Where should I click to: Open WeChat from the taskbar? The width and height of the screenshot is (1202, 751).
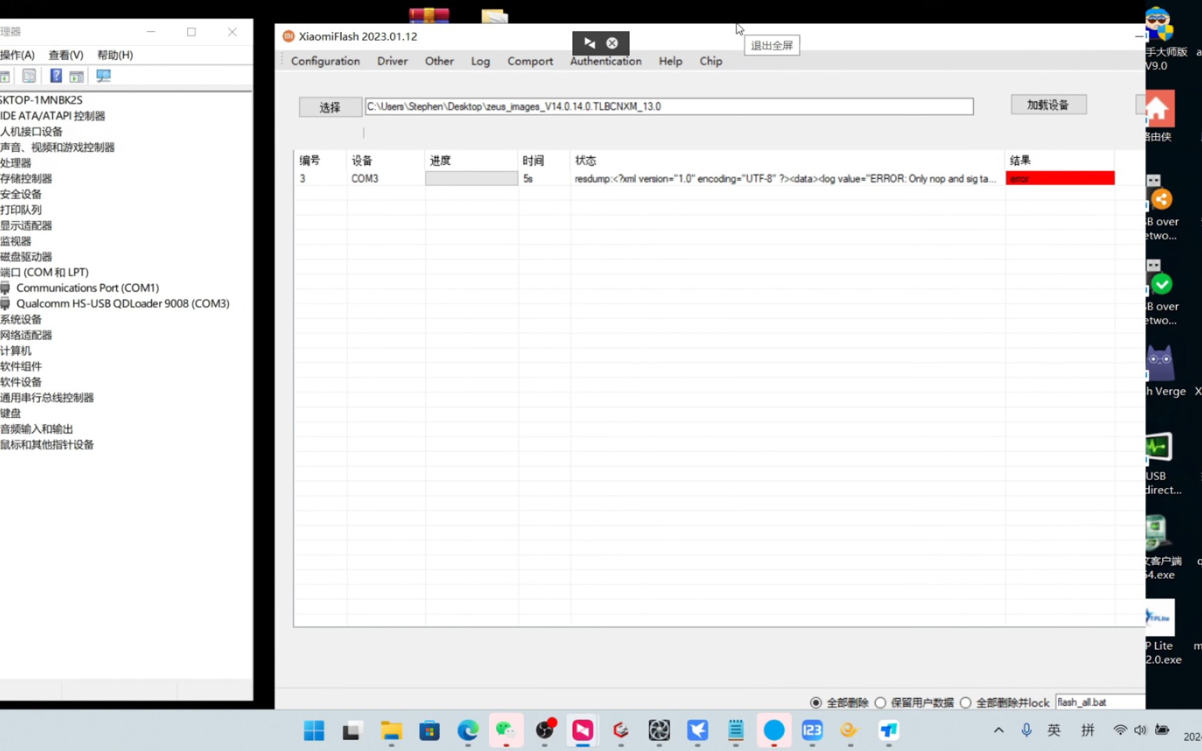pyautogui.click(x=506, y=730)
